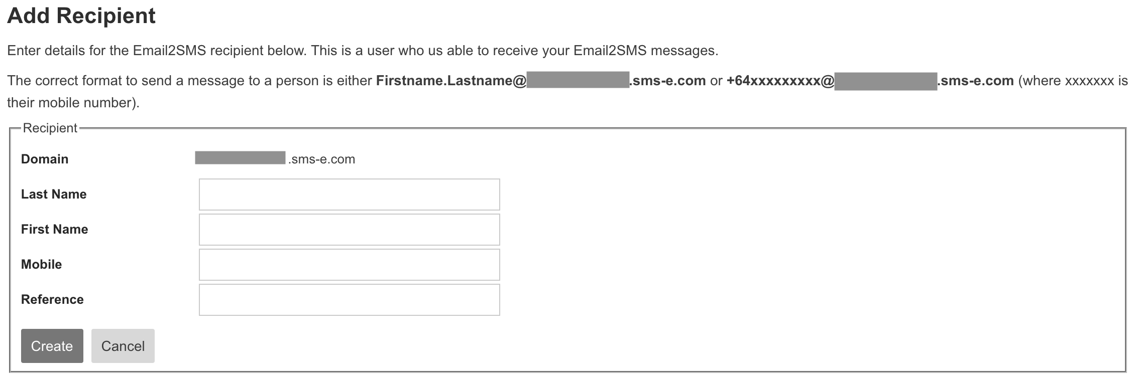Click the "Recipient" fieldset legend
Screen dimensions: 1132x376
(x=50, y=128)
